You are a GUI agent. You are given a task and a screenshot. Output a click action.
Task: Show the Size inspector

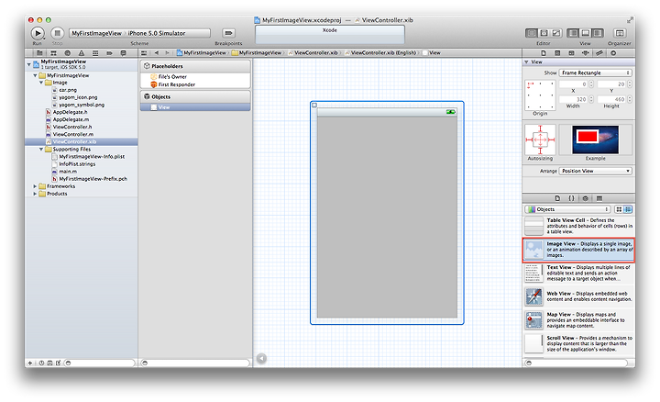[599, 53]
